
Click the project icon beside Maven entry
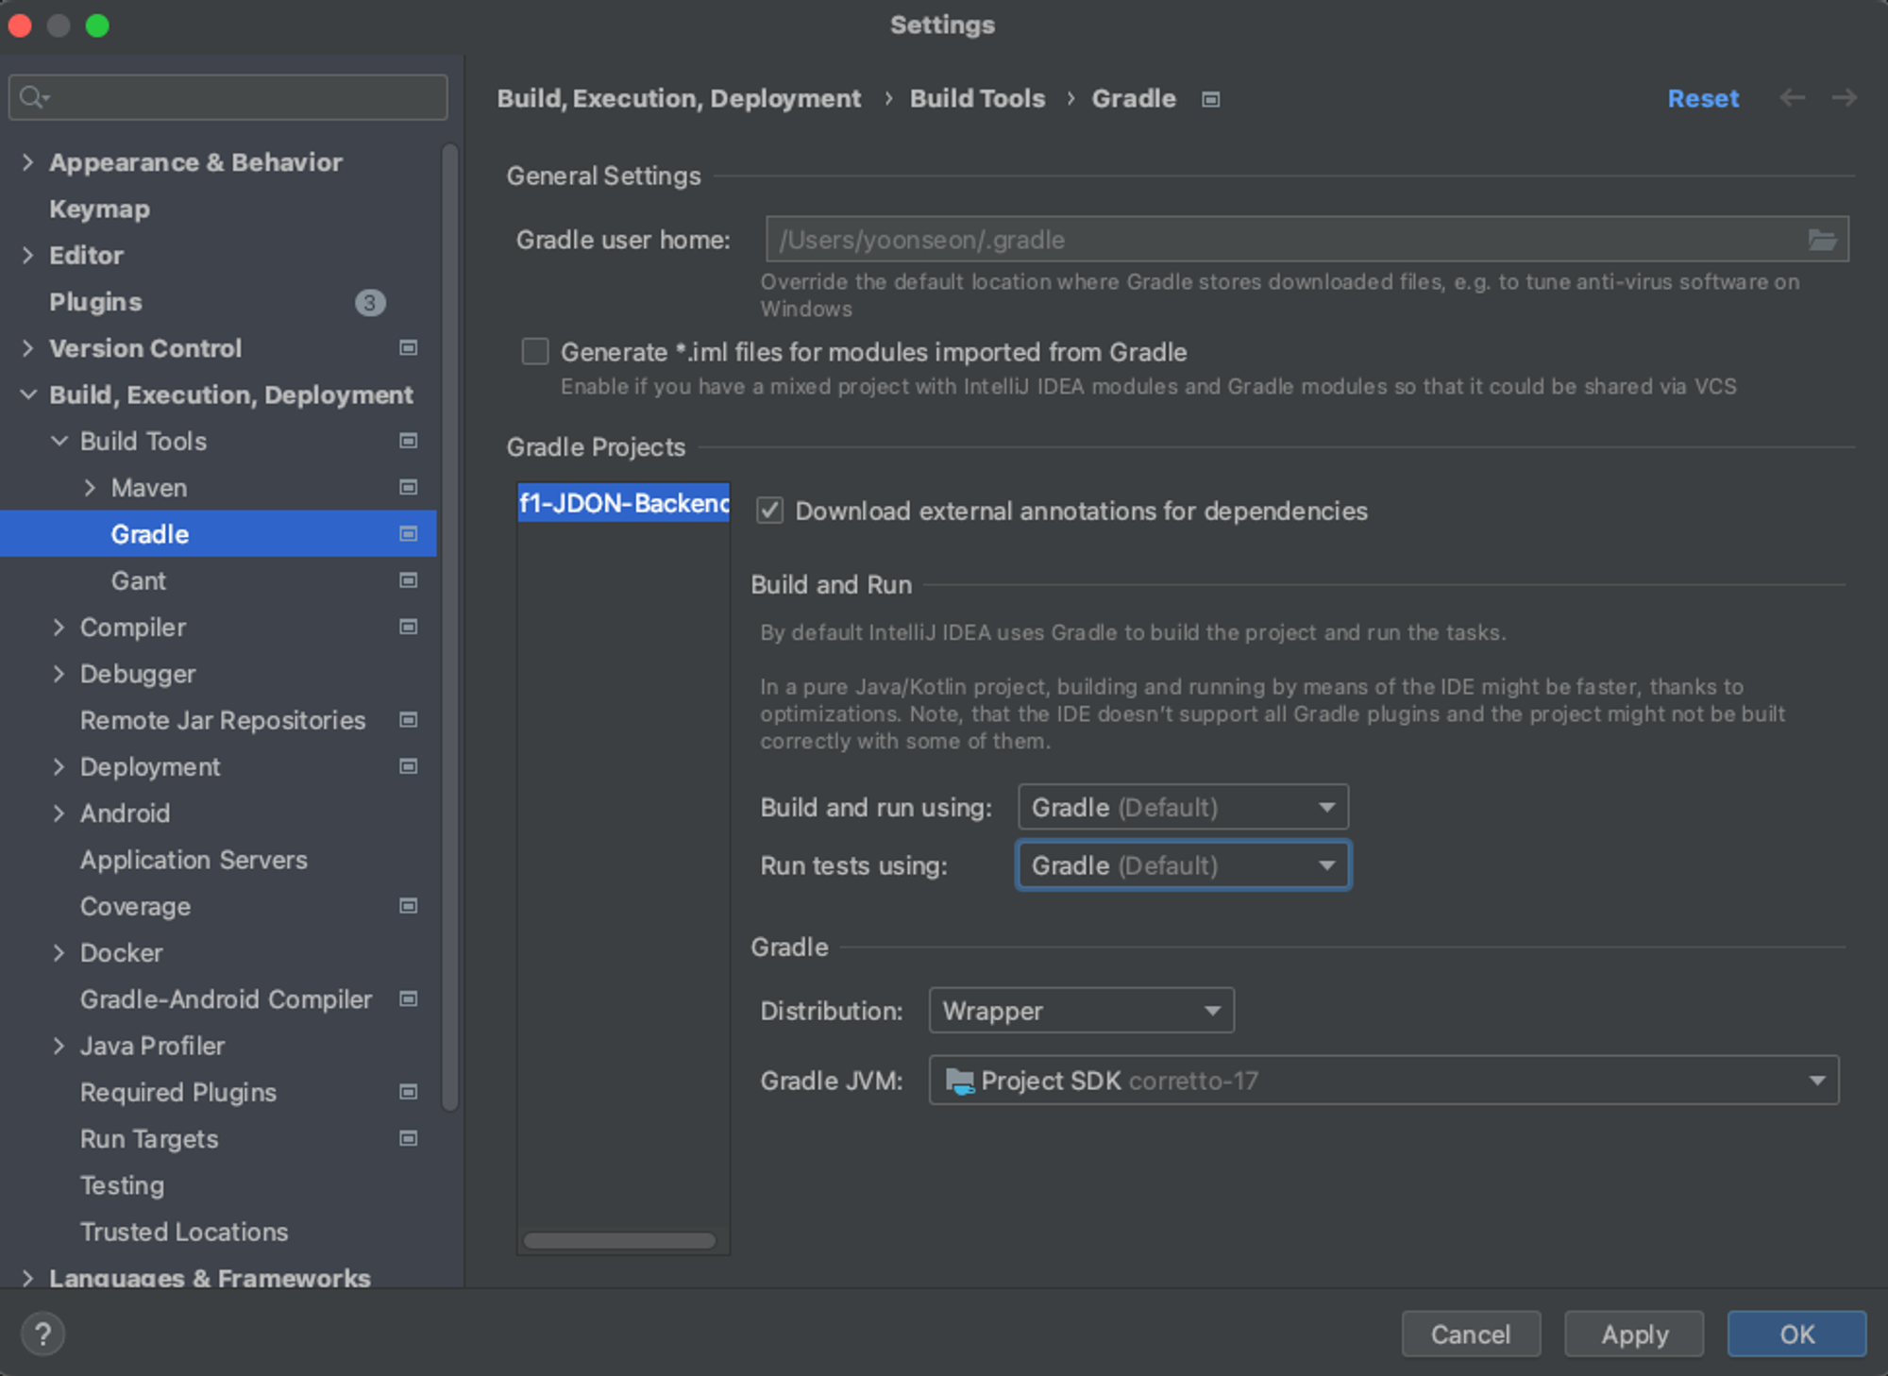(x=408, y=488)
